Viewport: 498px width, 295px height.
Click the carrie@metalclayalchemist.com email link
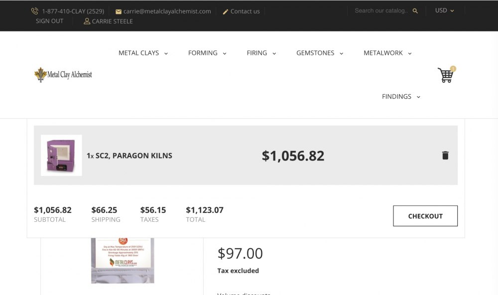(x=167, y=11)
